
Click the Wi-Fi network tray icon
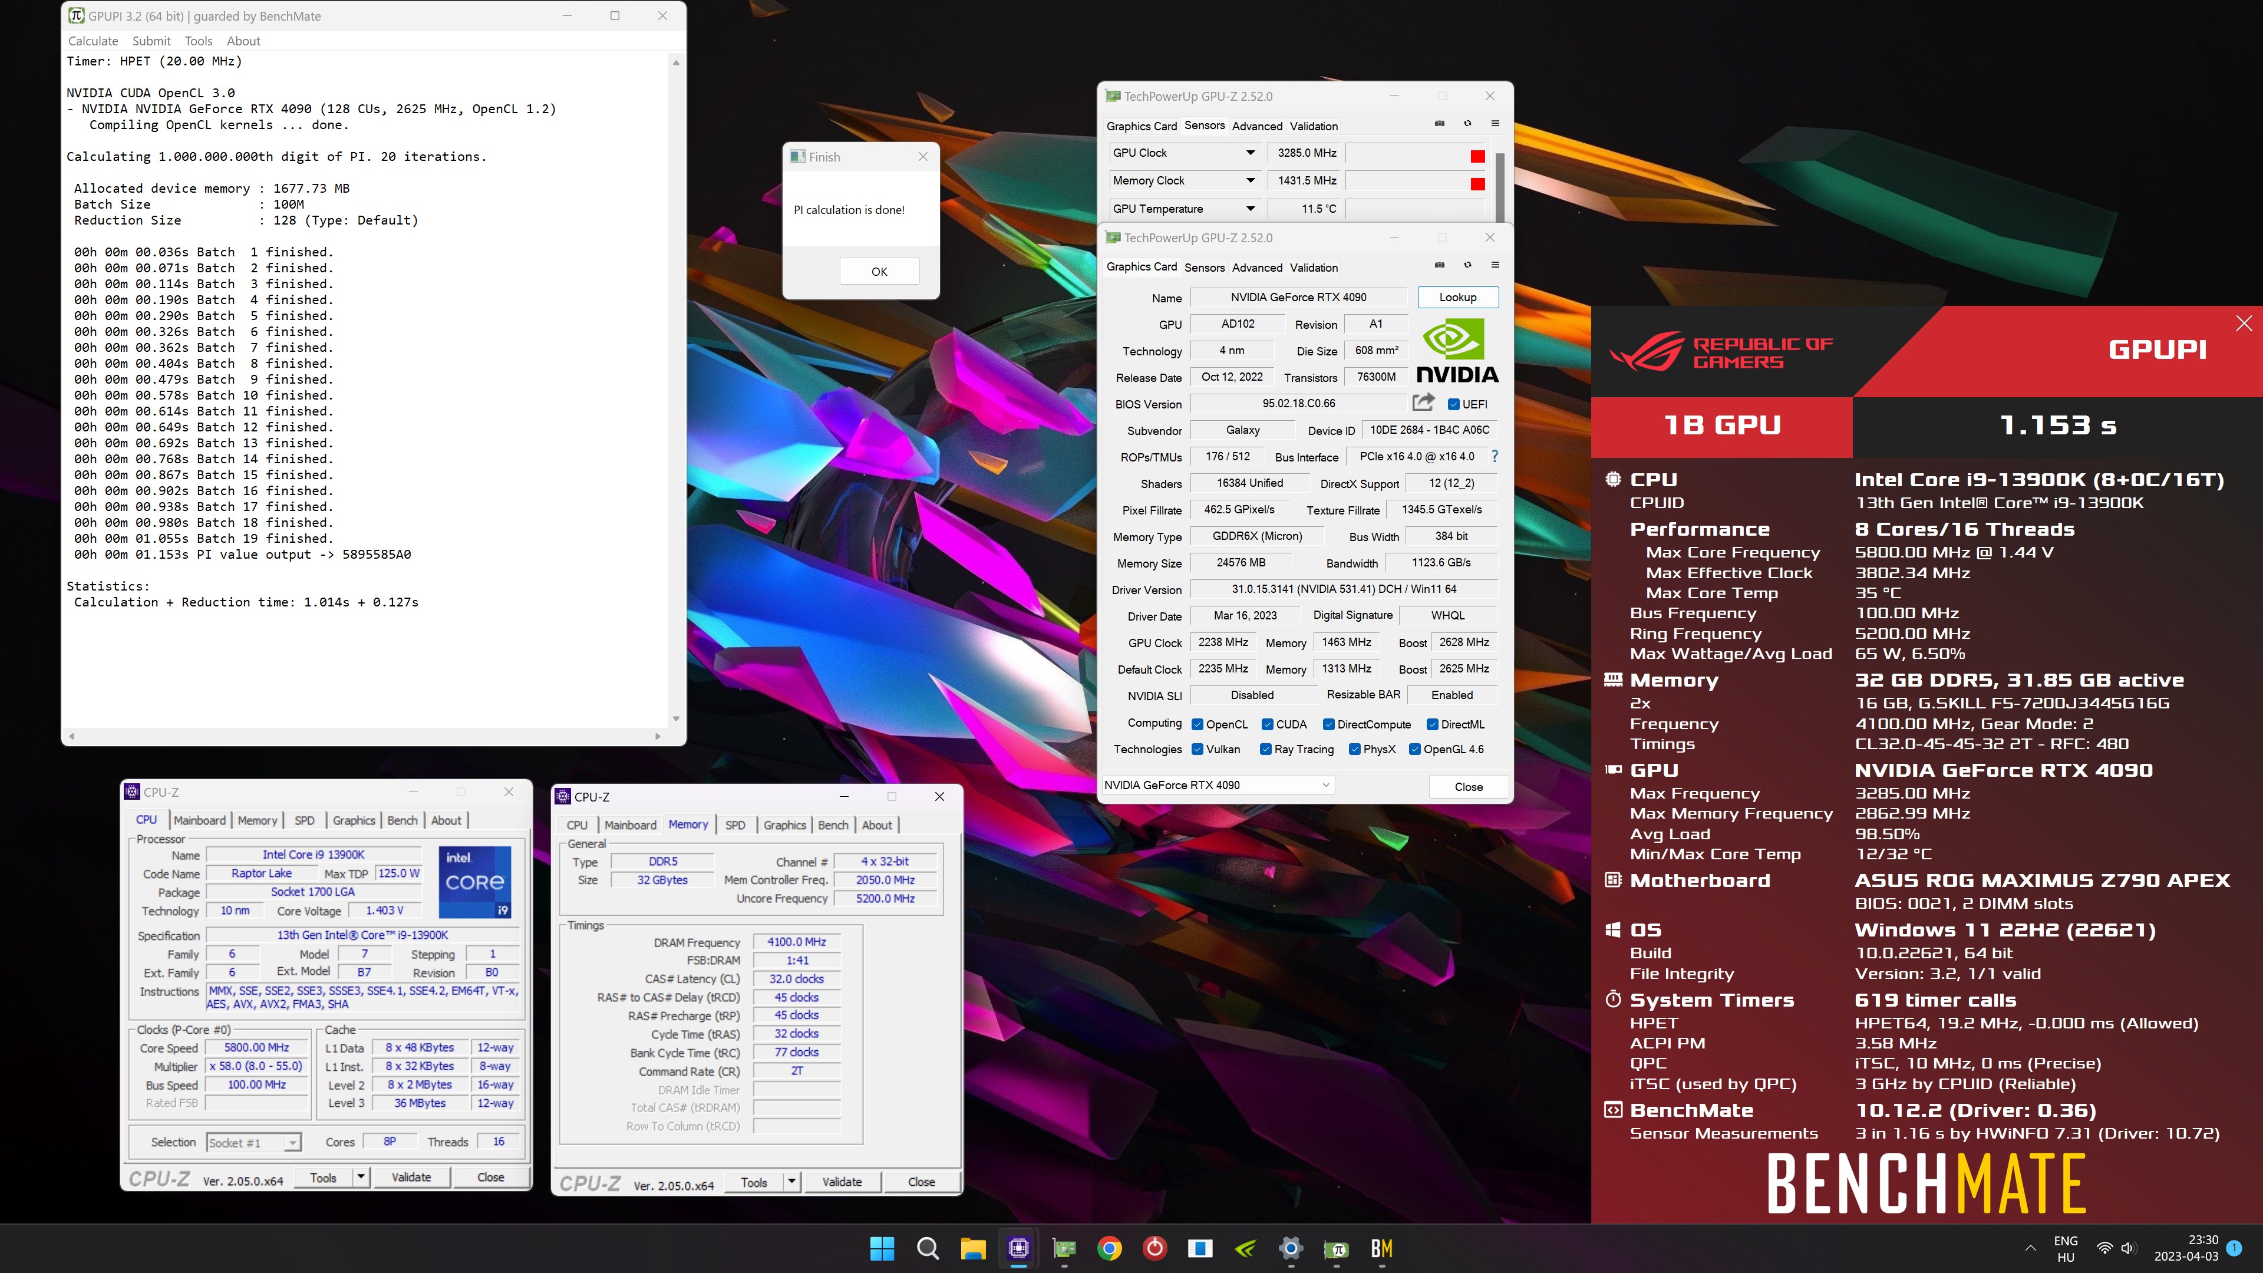[2104, 1248]
